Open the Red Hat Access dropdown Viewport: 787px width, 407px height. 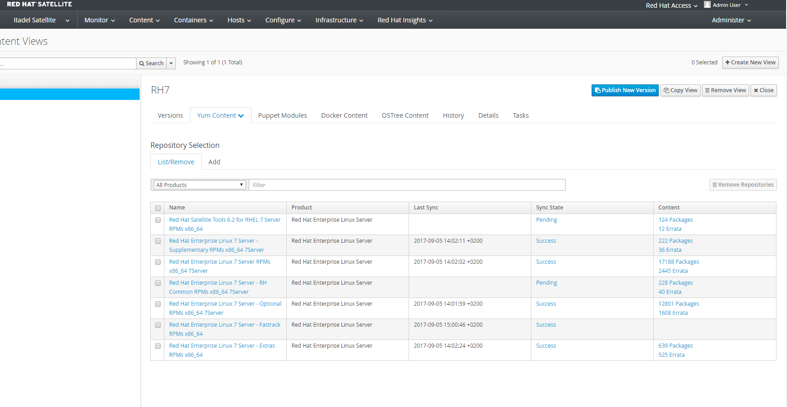click(672, 5)
